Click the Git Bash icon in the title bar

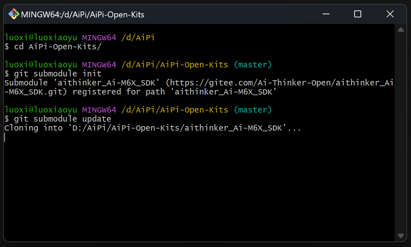pyautogui.click(x=14, y=14)
